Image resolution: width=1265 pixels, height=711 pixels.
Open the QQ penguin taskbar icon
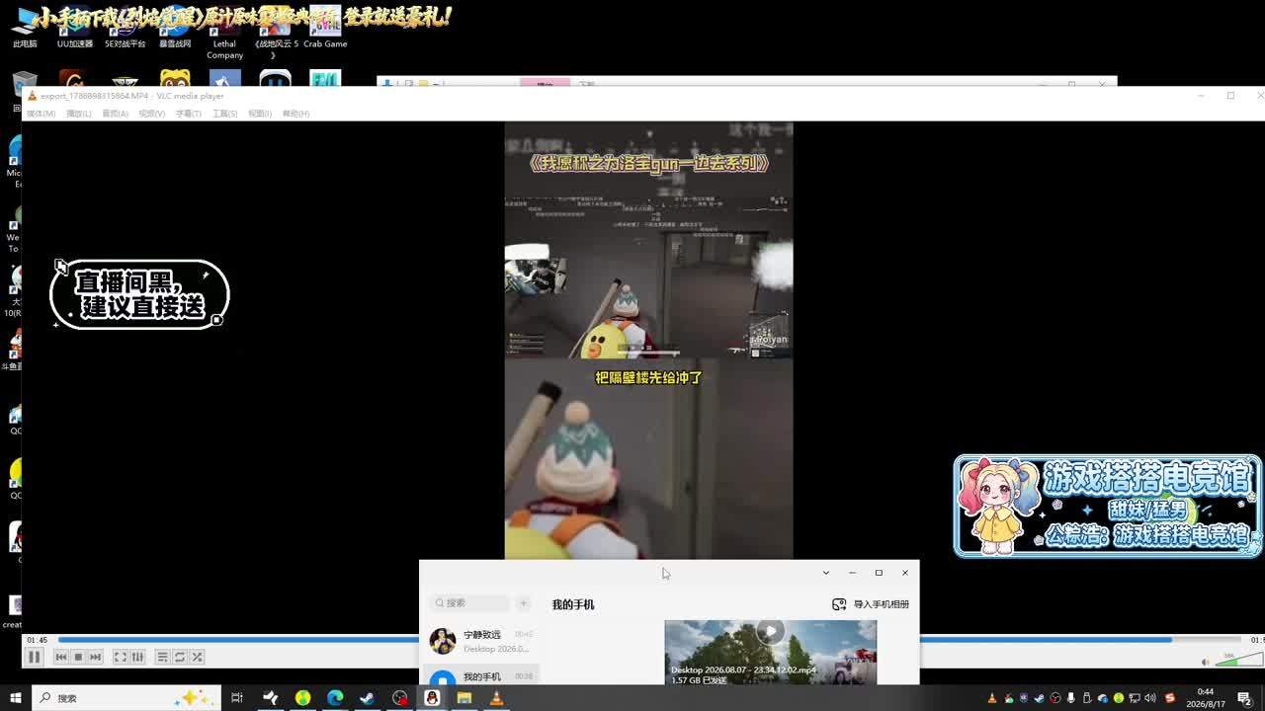pyautogui.click(x=432, y=698)
